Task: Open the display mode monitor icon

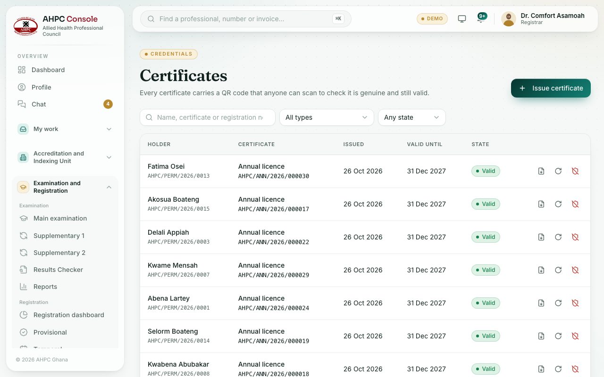Action: click(462, 19)
